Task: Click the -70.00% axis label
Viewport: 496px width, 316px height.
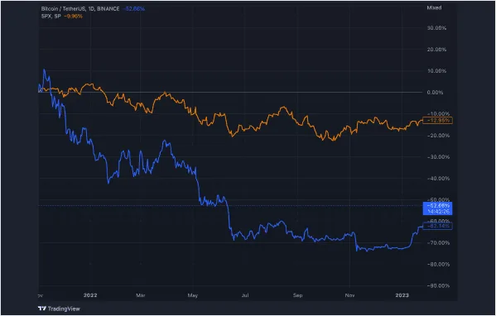Action: point(437,242)
